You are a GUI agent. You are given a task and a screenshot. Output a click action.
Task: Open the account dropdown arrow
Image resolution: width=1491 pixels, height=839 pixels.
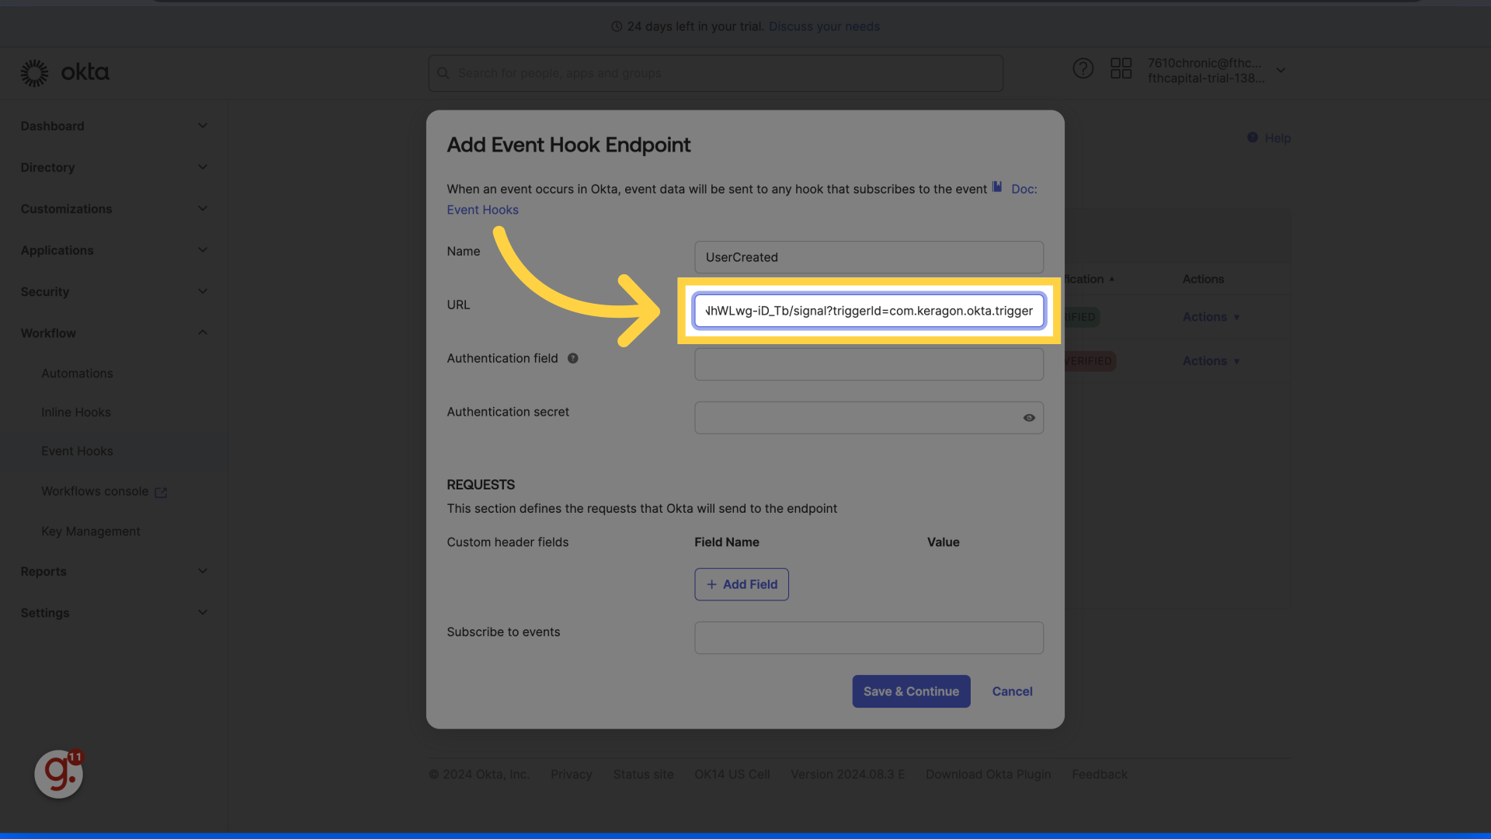[1281, 70]
